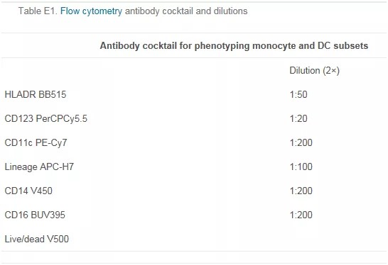Screen dimensions: 388x265
Task: Click the Table E1 caption text
Action: pos(133,11)
